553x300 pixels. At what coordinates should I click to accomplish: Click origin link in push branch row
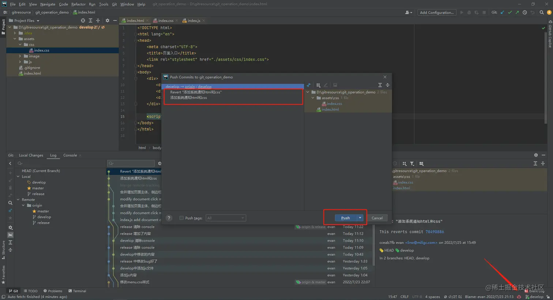click(190, 87)
